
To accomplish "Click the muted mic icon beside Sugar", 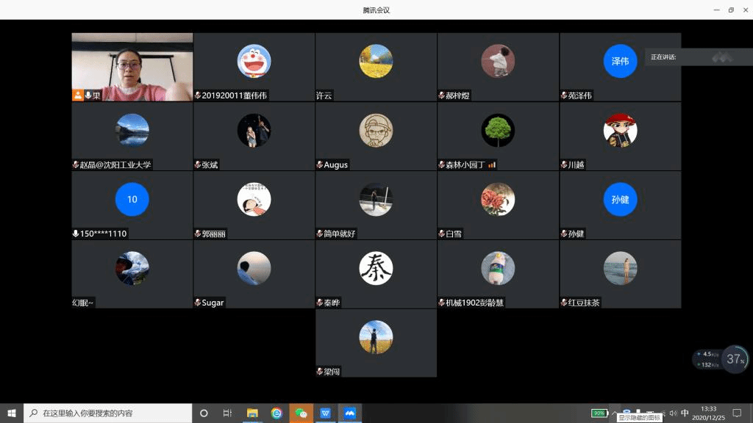I will 198,303.
